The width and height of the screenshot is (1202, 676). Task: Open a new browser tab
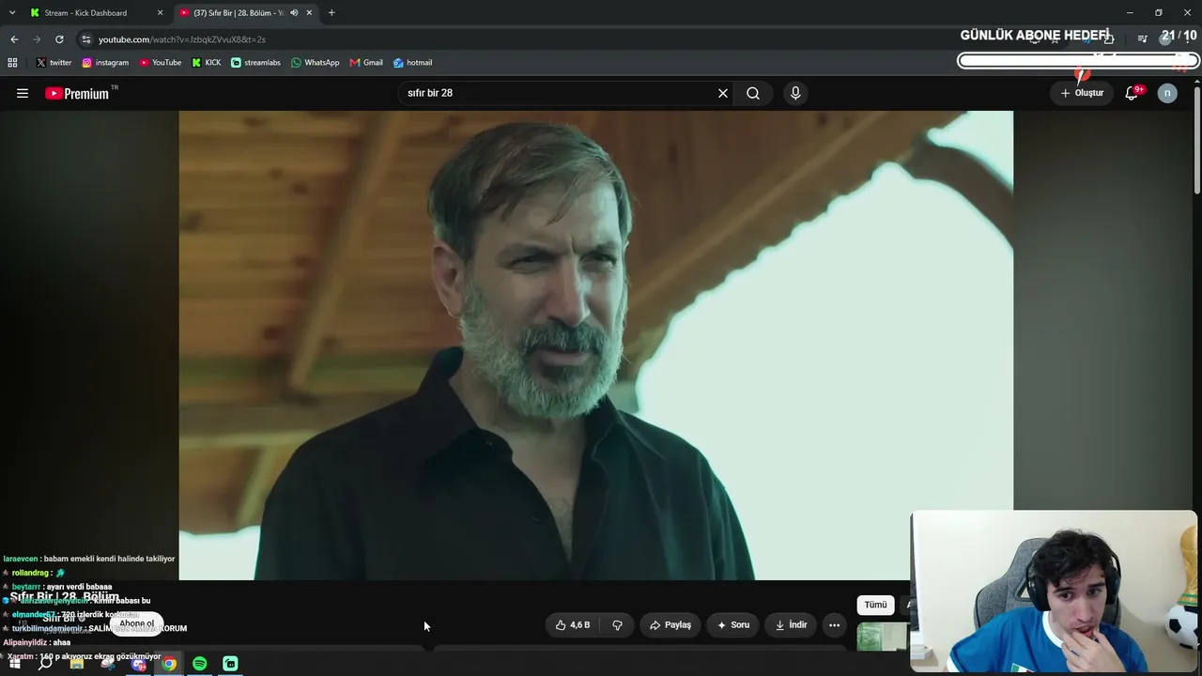(x=331, y=13)
